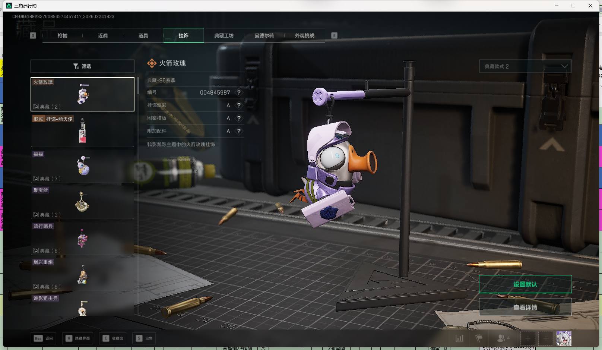Click the first empty teammate plus slot
This screenshot has width=602, height=350.
[527, 338]
